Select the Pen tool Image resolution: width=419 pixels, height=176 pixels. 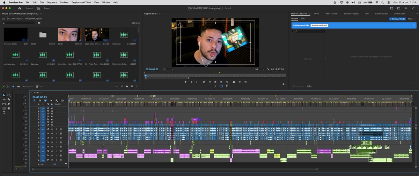coord(9,104)
